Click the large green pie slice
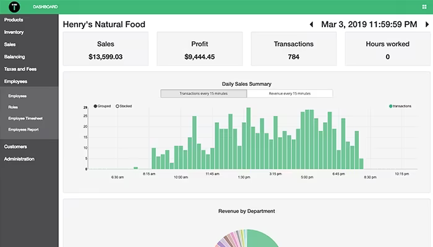The image size is (433, 247). (x=261, y=240)
